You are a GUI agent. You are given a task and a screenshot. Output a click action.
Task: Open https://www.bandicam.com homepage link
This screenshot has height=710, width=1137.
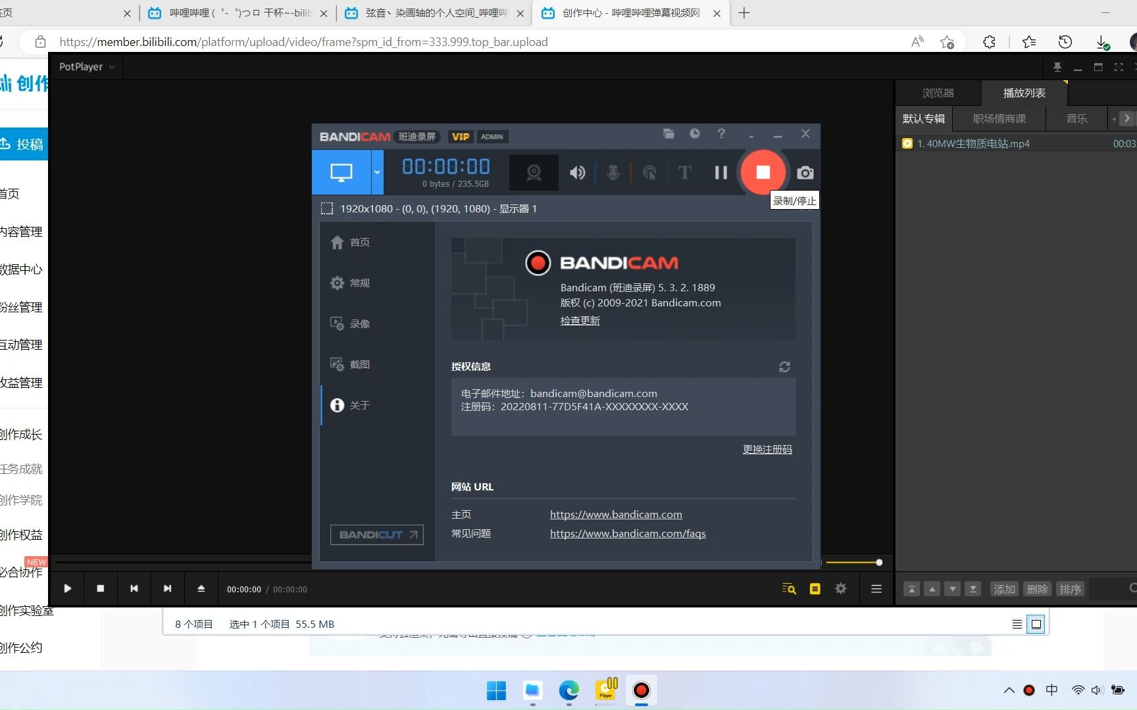tap(616, 515)
